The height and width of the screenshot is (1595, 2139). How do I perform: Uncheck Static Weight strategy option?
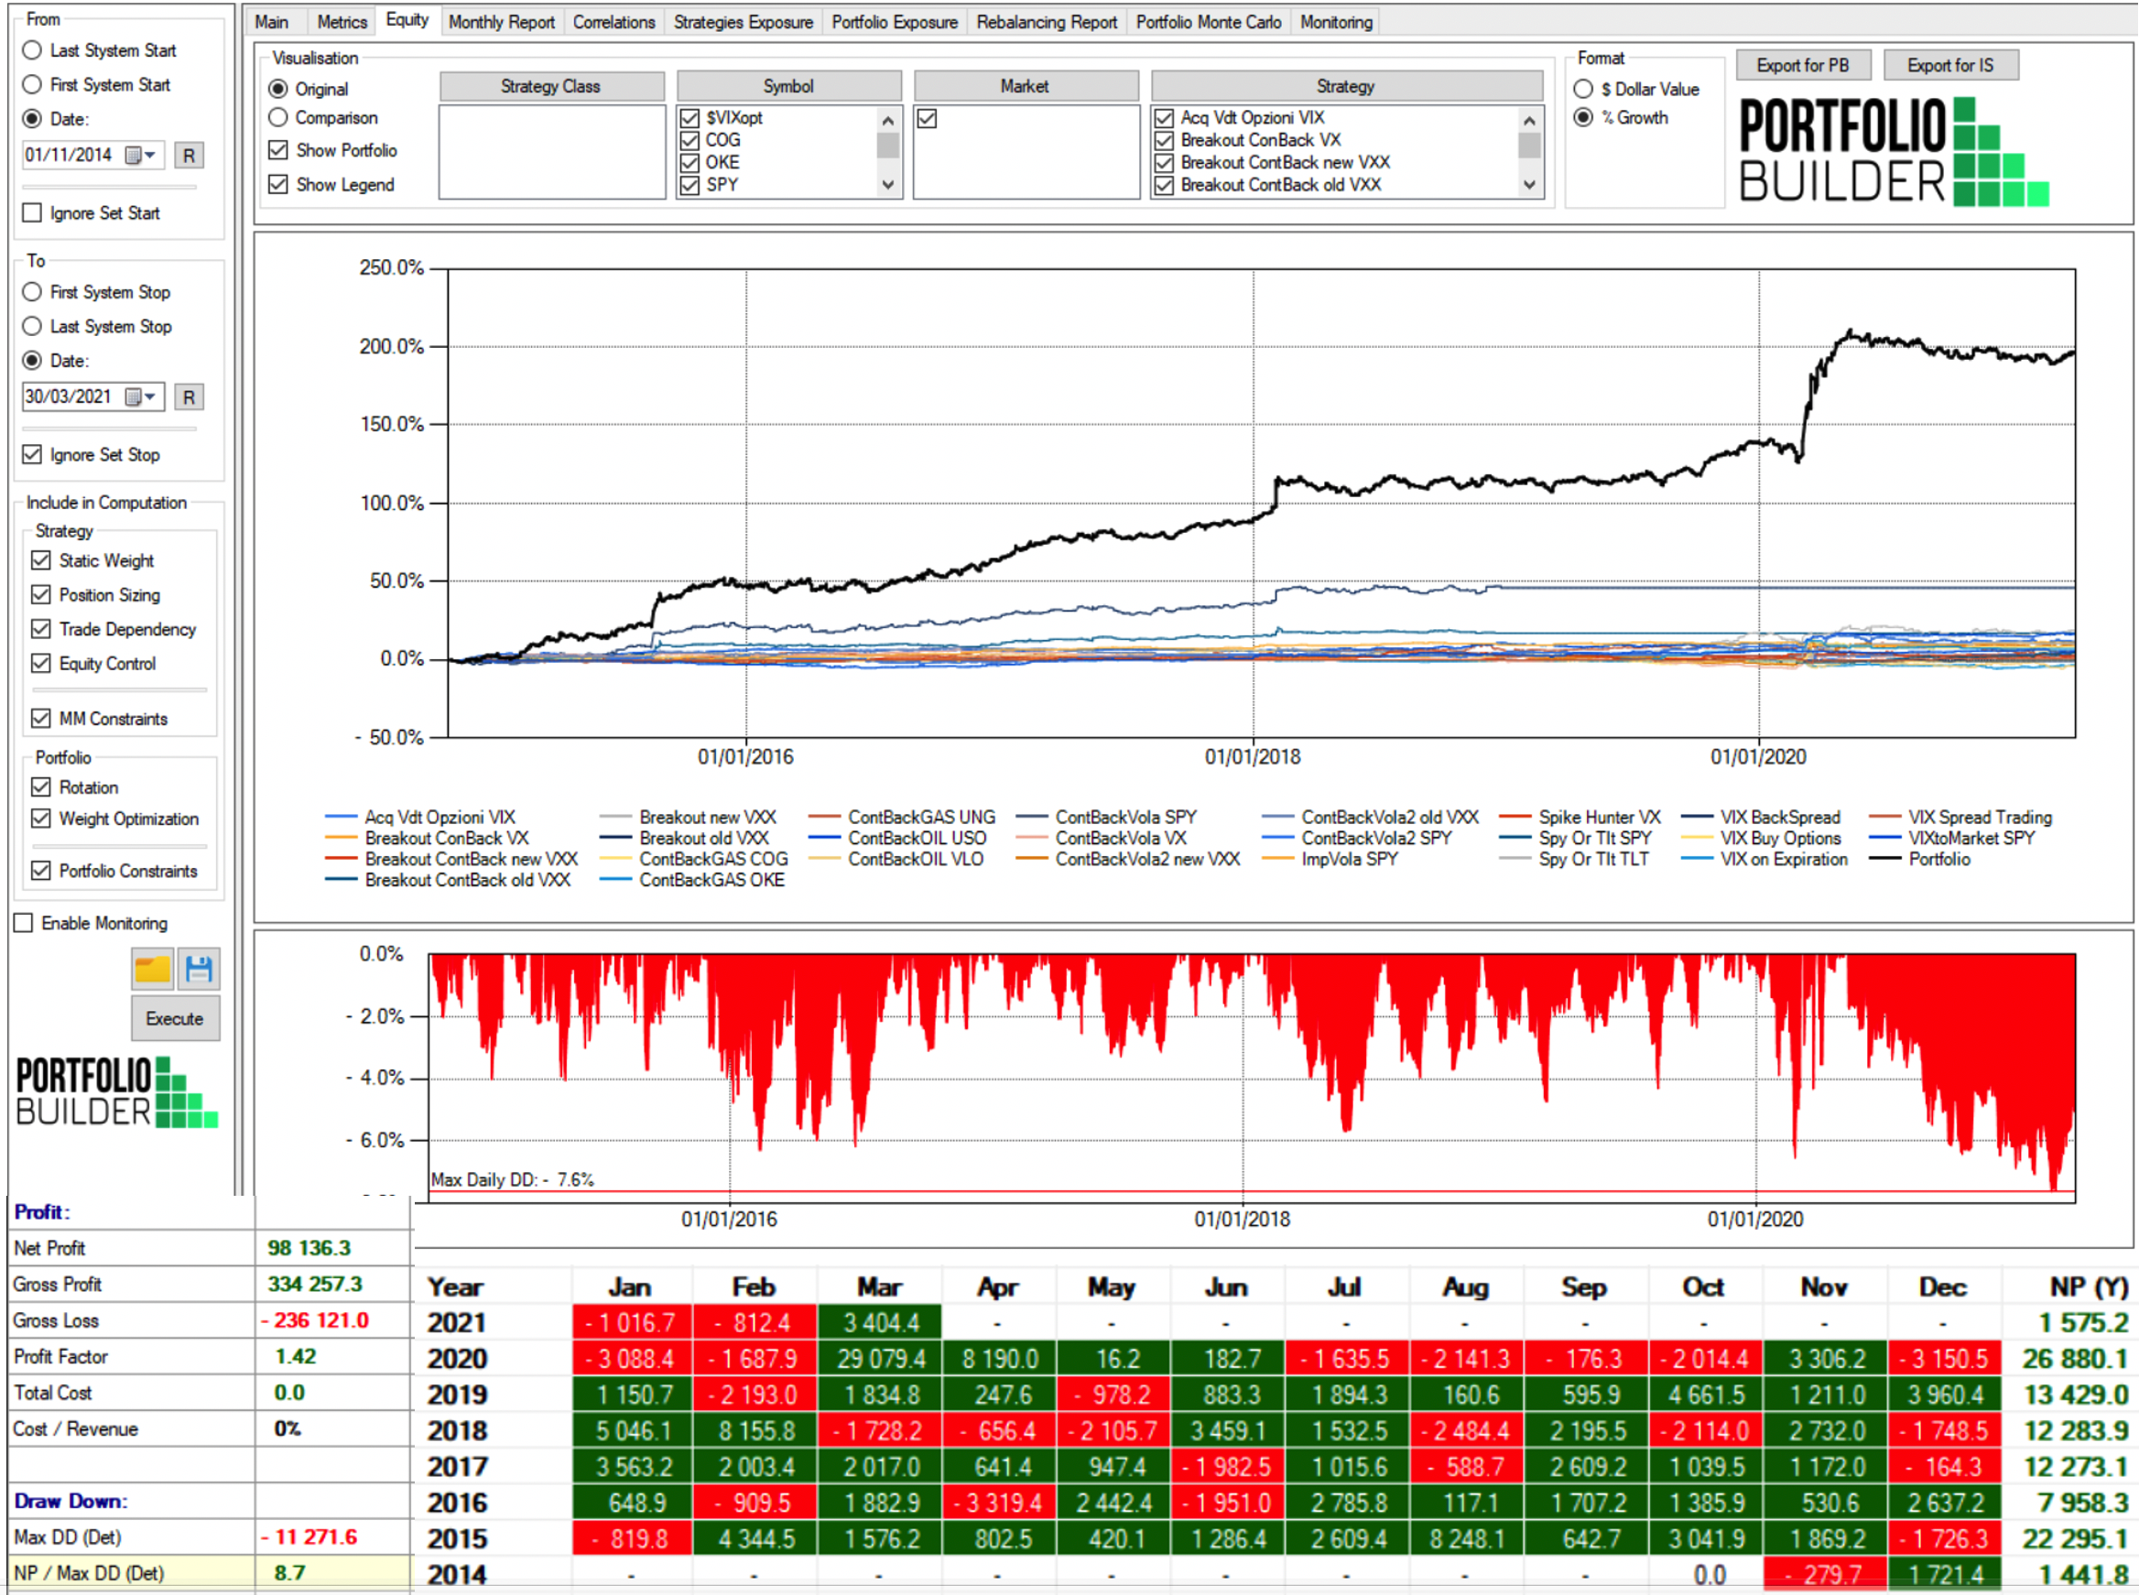40,560
